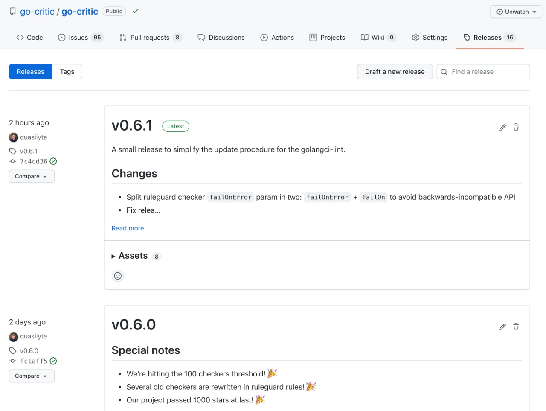Screen dimensions: 546x411
Task: Click quasilyte username under 2 hours ago
Action: [33, 137]
